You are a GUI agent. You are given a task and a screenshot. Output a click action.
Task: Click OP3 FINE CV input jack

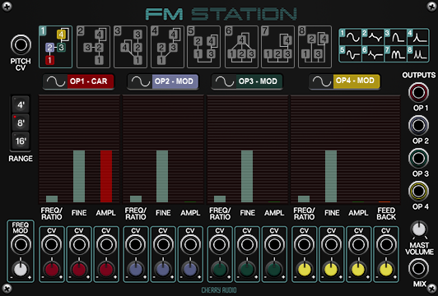(247, 245)
